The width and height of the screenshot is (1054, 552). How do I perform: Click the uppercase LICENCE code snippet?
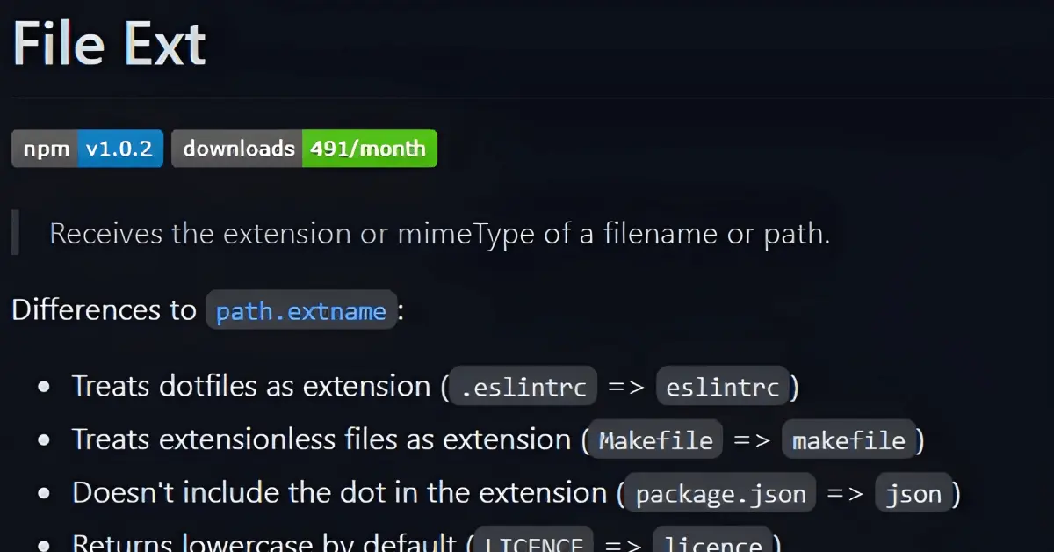point(533,544)
